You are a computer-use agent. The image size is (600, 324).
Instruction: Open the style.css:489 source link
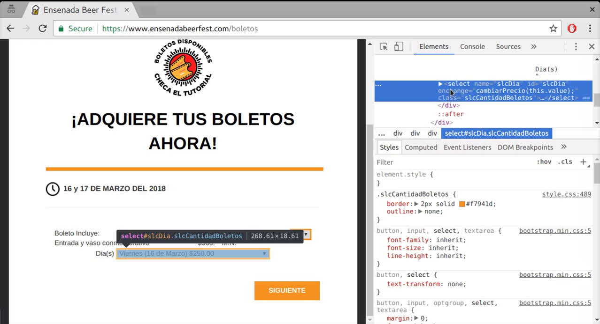(566, 194)
